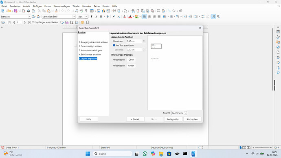Click the Italic K icon
The width and height of the screenshot is (281, 158).
click(x=96, y=17)
